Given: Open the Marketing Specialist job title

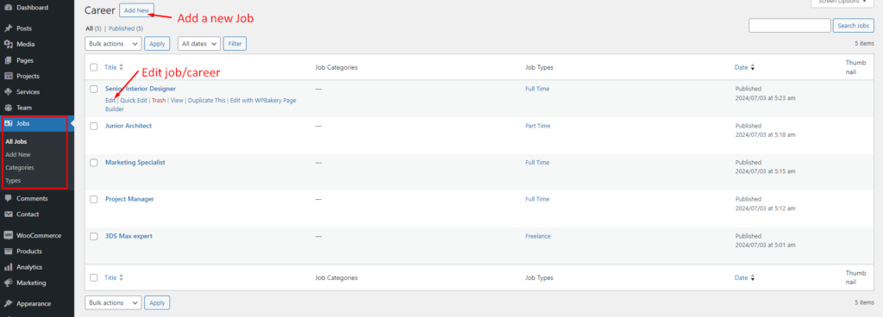Looking at the screenshot, I should (x=135, y=163).
